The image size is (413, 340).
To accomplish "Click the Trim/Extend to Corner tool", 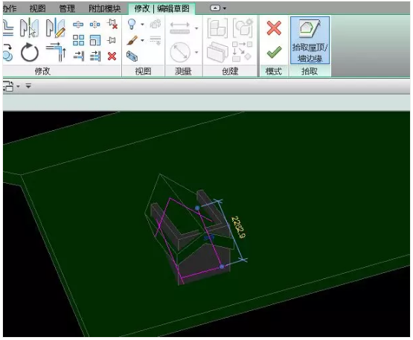I will pos(56,52).
